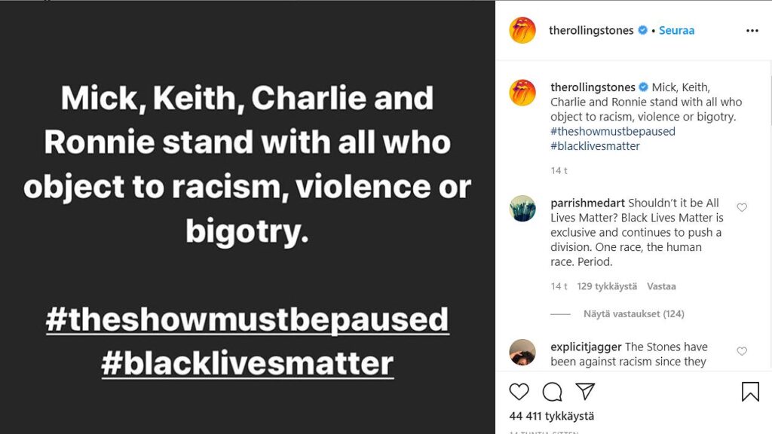The width and height of the screenshot is (772, 434).
Task: Save post with bookmark icon
Action: coord(750,392)
